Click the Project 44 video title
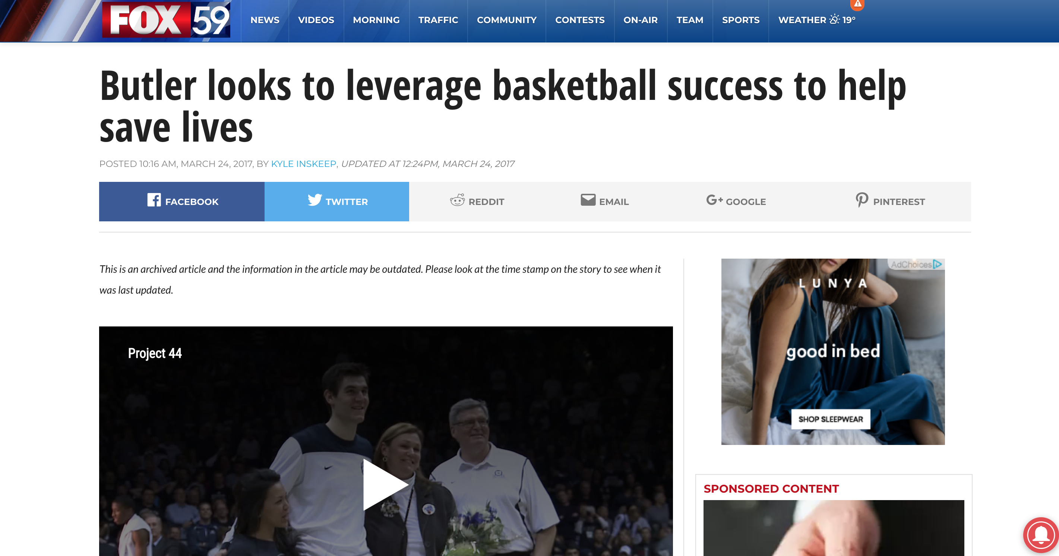Viewport: 1059px width, 556px height. [x=155, y=353]
